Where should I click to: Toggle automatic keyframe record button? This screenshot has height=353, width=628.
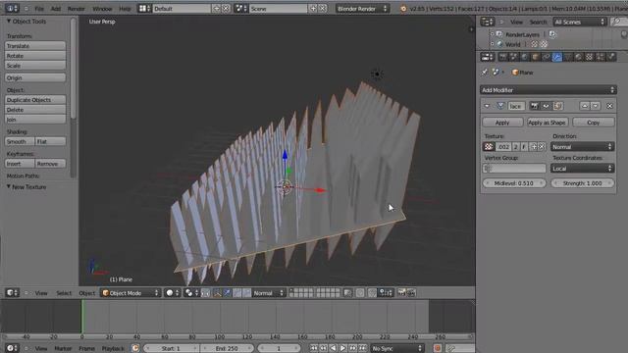click(x=438, y=348)
